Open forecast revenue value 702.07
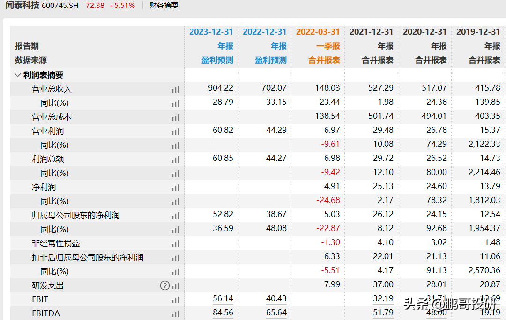 [274, 88]
